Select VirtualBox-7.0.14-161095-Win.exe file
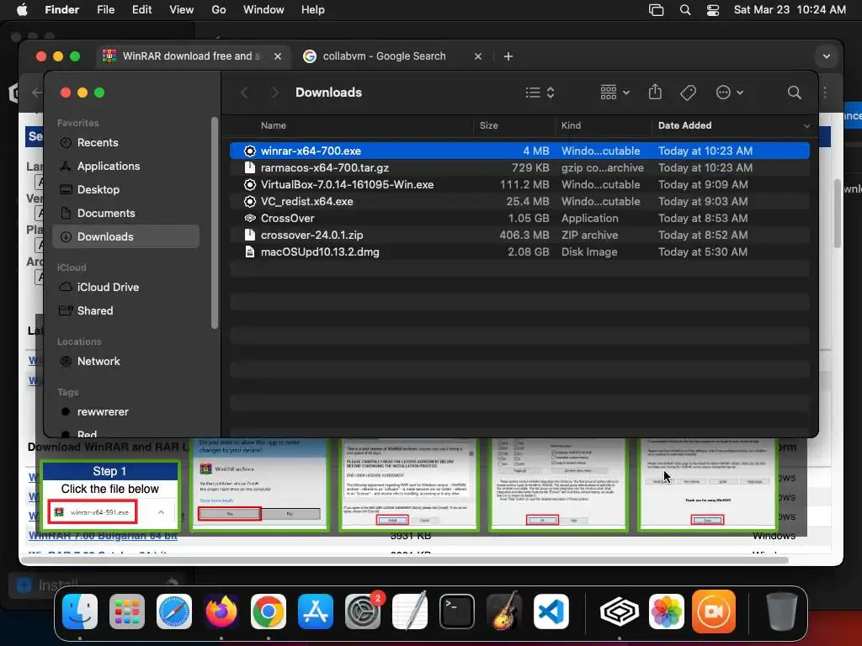862x646 pixels. pyautogui.click(x=519, y=184)
